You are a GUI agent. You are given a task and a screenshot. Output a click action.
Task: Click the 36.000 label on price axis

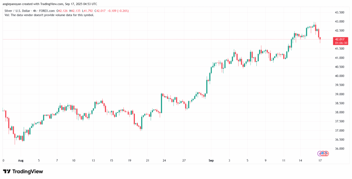[x=339, y=149]
